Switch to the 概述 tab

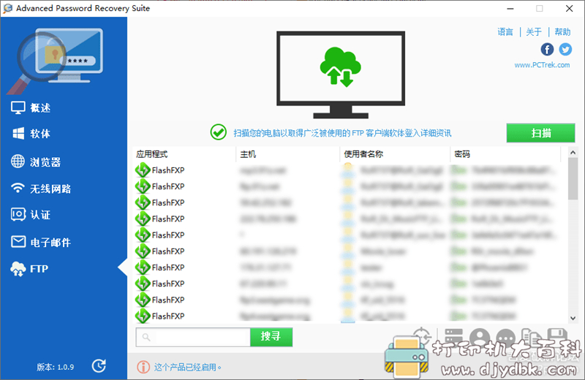pos(40,107)
